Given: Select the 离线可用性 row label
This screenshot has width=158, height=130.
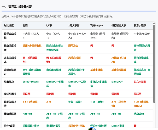Looking at the screenshot, I should (10, 94).
